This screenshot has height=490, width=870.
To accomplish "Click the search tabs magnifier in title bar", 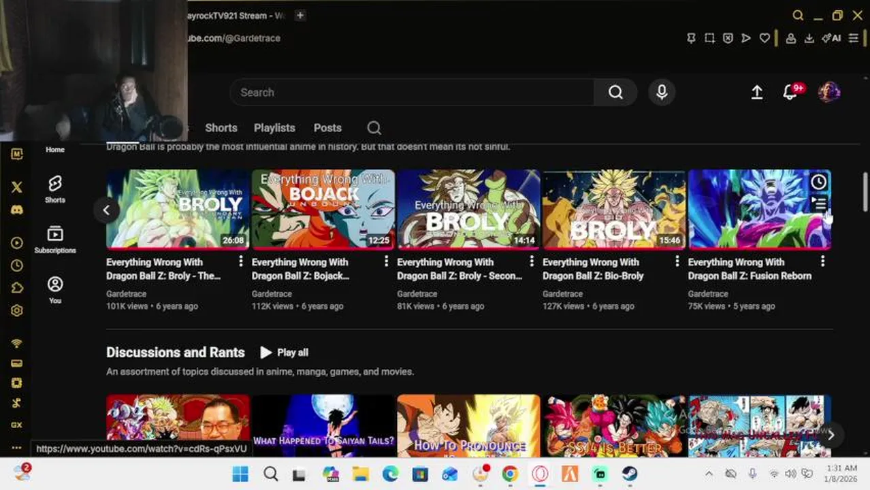I will [798, 15].
